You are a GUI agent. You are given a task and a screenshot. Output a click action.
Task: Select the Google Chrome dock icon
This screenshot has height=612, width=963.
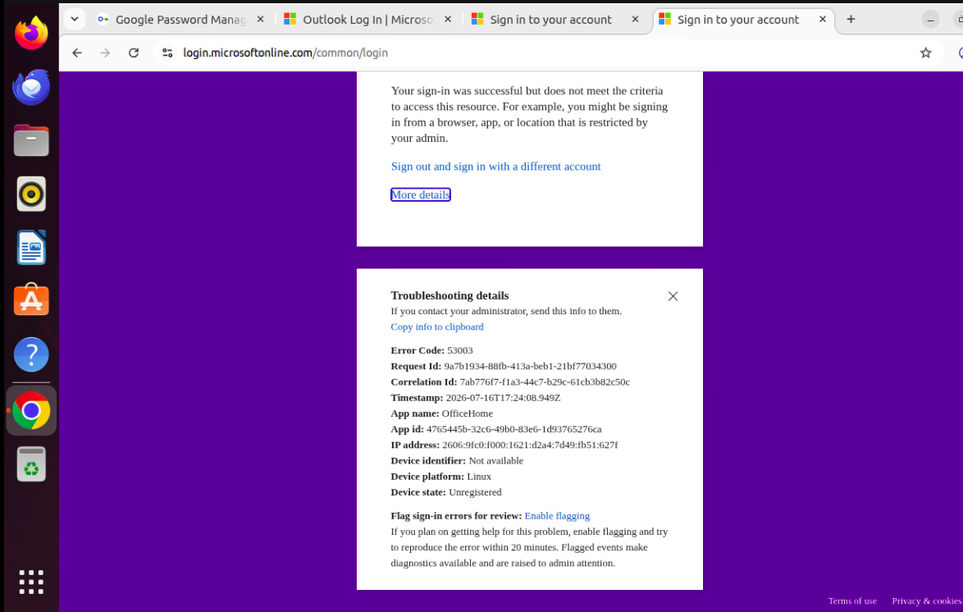31,410
